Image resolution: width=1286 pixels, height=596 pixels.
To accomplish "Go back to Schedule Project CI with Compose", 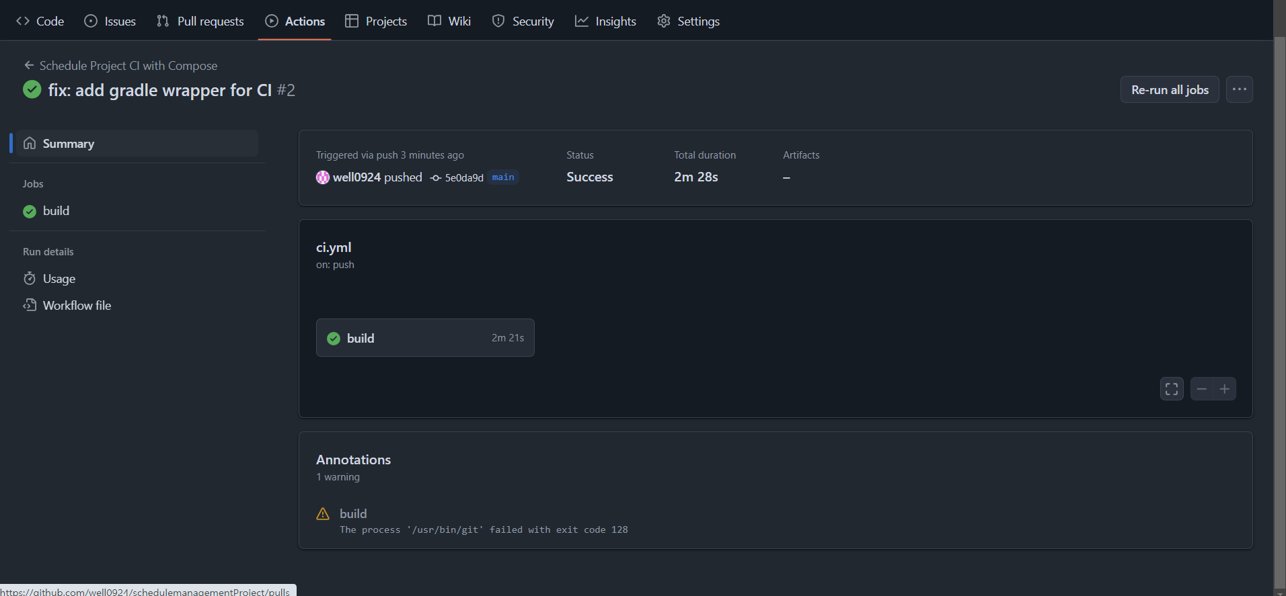I will point(128,65).
